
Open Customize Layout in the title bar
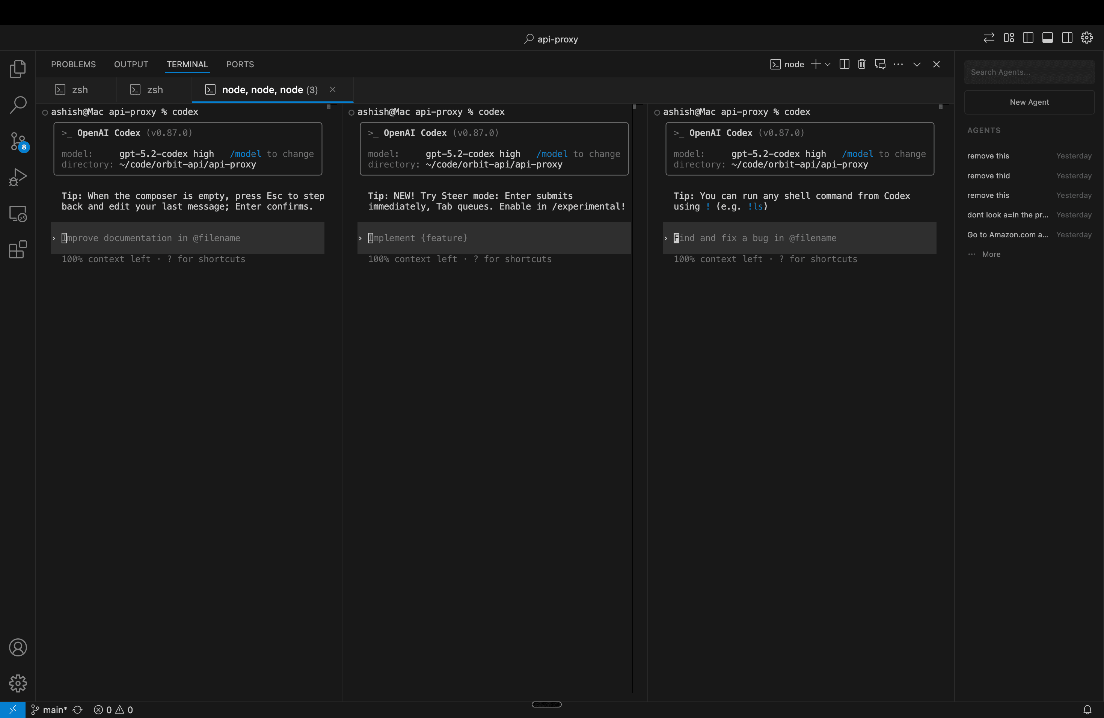point(1009,37)
